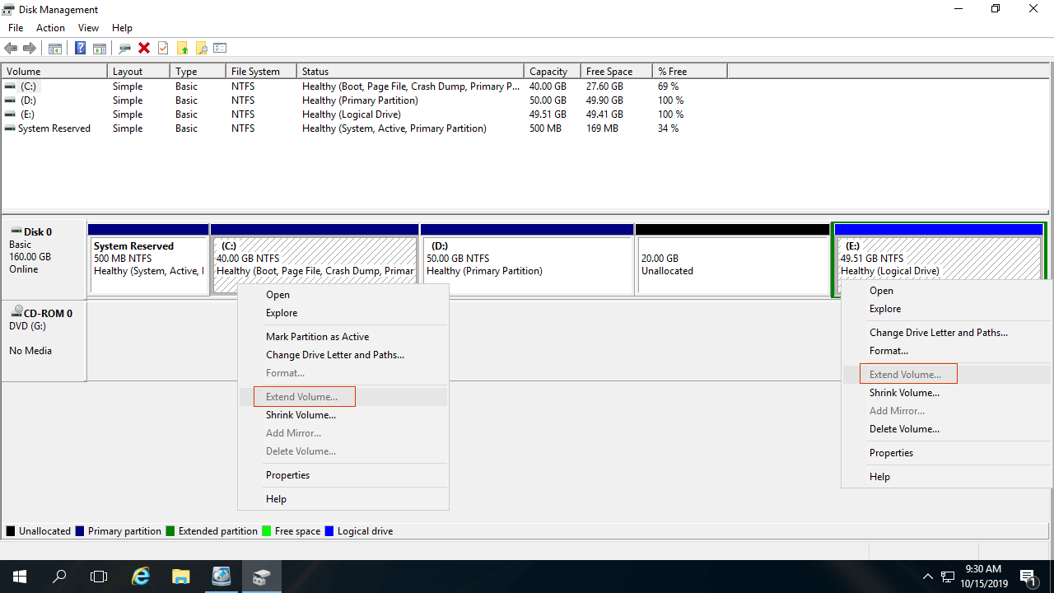Open the View menu in menu bar

coord(88,28)
